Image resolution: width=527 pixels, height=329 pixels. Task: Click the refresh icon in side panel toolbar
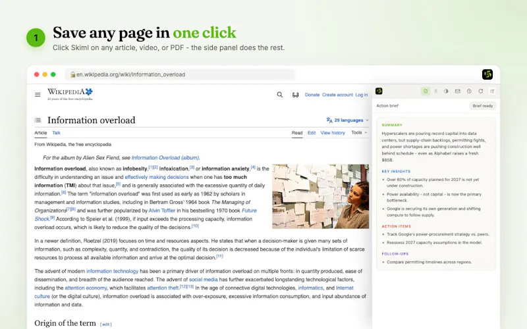(x=481, y=91)
